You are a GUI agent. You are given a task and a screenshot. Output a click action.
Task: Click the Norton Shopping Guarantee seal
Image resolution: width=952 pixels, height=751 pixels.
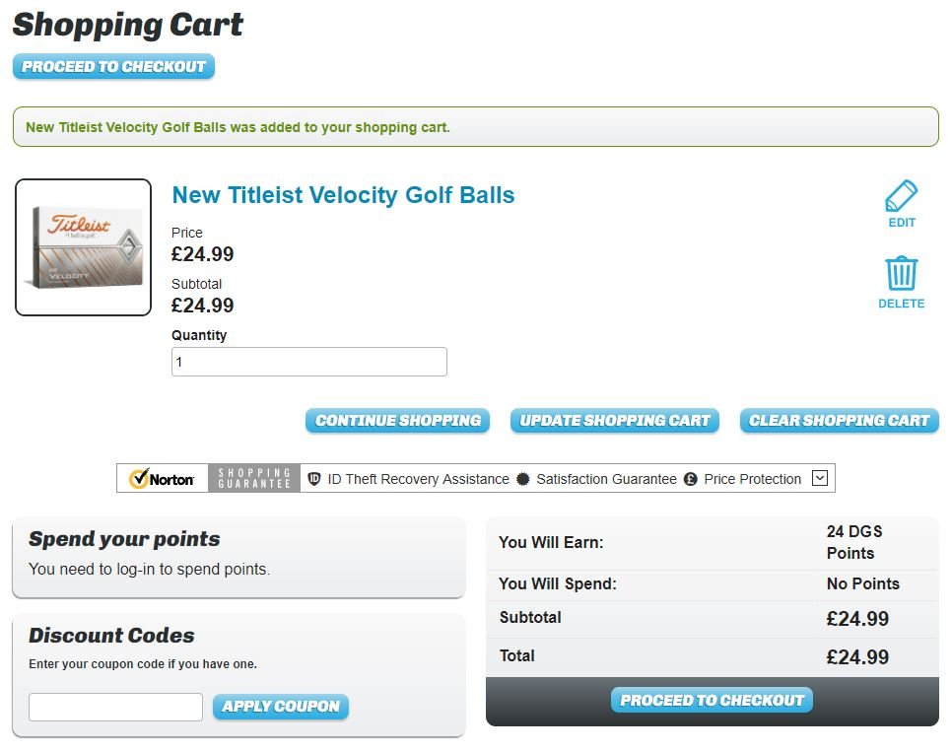pyautogui.click(x=161, y=478)
